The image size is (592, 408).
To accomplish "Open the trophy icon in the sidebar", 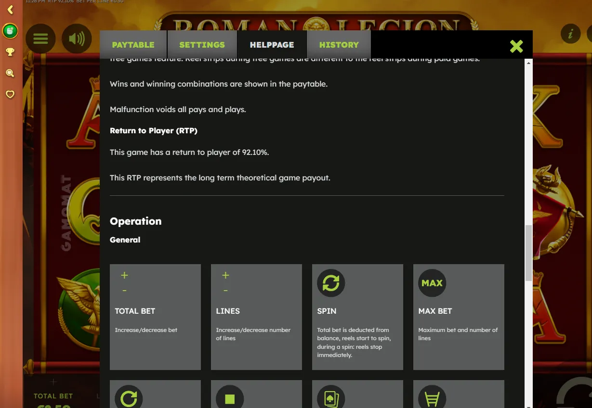I will [10, 52].
